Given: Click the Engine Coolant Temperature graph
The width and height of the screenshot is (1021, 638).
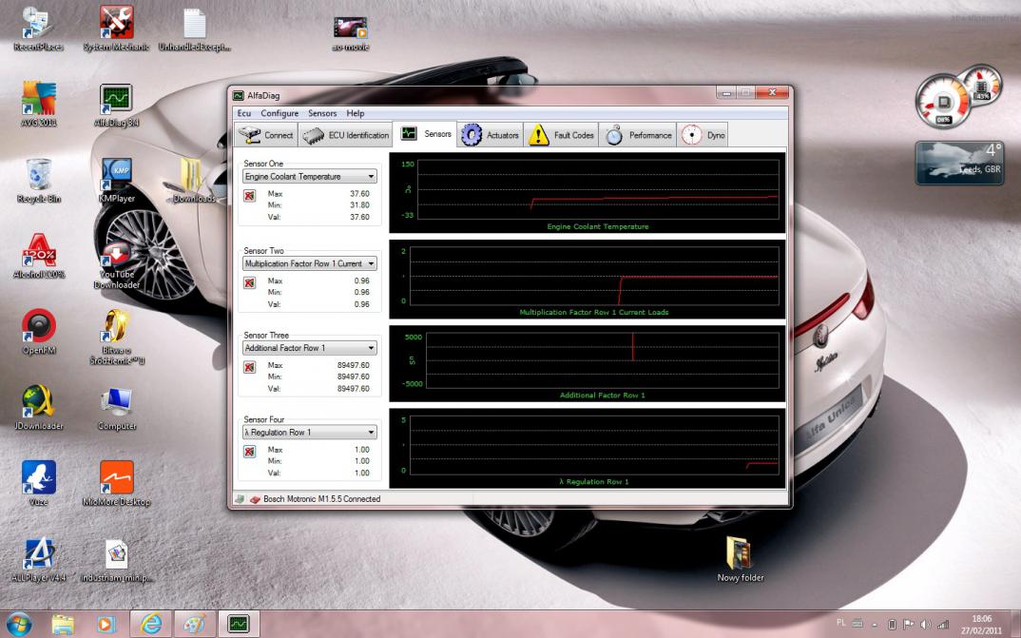Looking at the screenshot, I should [588, 193].
